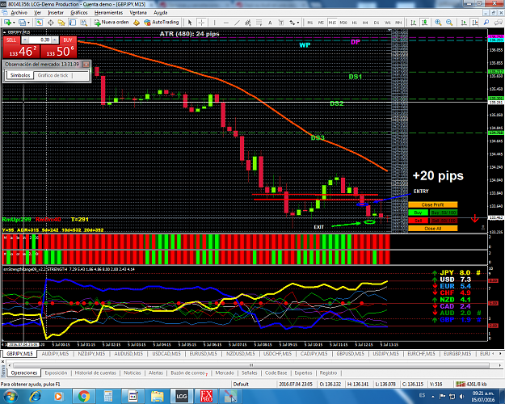Toggle the Terminal panel icon
Image resolution: width=505 pixels, height=404 pixels.
point(73,23)
